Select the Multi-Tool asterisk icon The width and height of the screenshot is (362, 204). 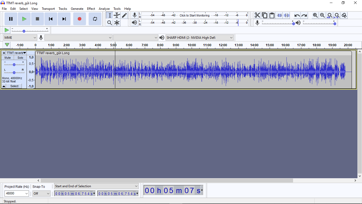(x=117, y=23)
